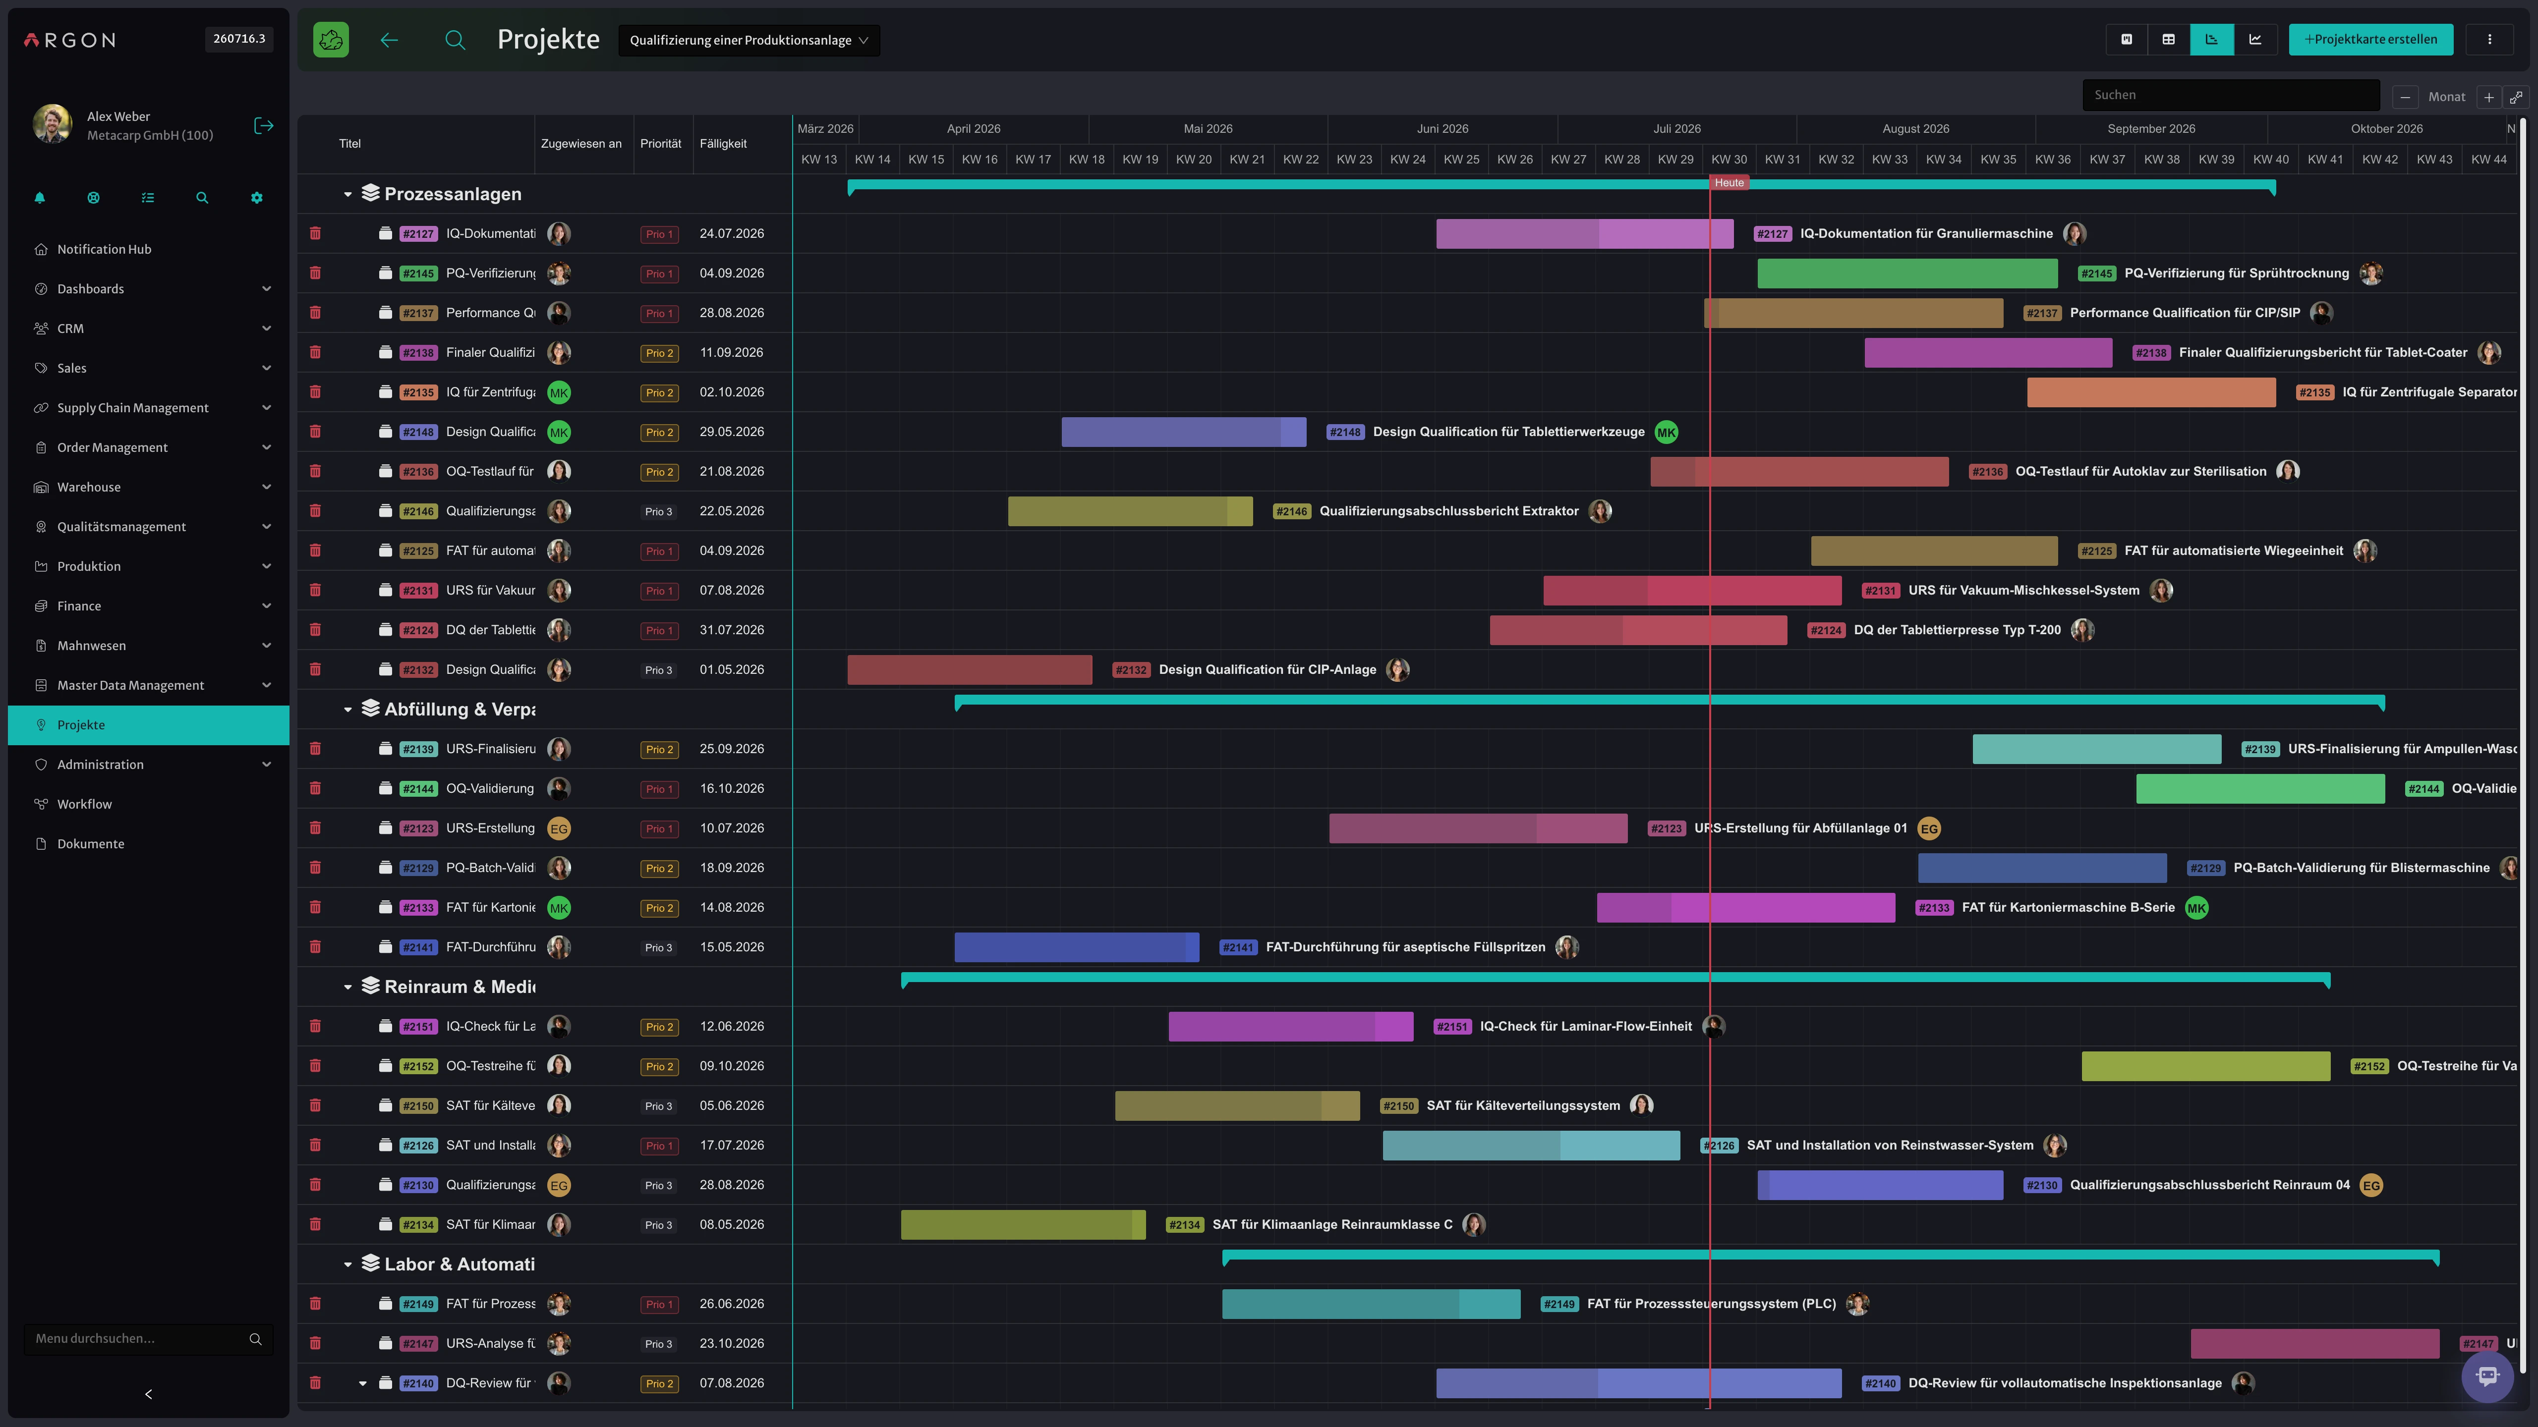Click the green AI brain icon
The height and width of the screenshot is (1427, 2538).
point(331,40)
